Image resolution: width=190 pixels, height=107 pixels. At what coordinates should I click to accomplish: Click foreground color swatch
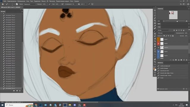(x=154, y=69)
